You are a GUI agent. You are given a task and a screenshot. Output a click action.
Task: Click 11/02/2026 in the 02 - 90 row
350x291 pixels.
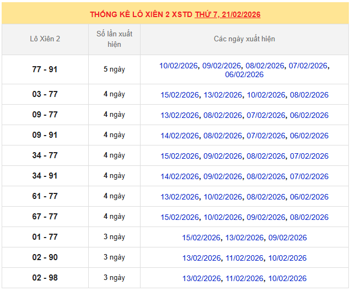coord(244,258)
